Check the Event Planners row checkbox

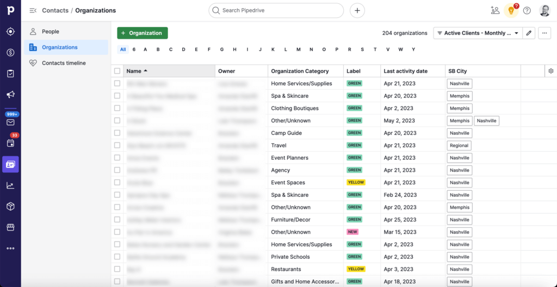[117, 158]
